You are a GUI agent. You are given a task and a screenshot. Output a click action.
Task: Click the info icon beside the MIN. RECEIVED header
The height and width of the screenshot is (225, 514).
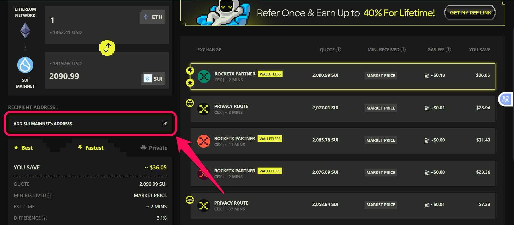(403, 50)
